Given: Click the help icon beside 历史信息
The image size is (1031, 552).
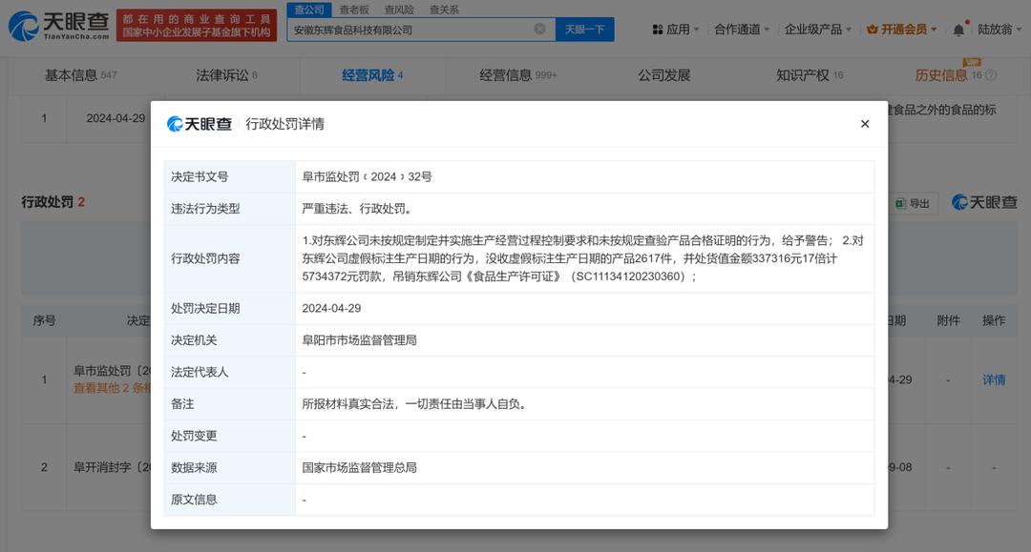Looking at the screenshot, I should pos(992,75).
